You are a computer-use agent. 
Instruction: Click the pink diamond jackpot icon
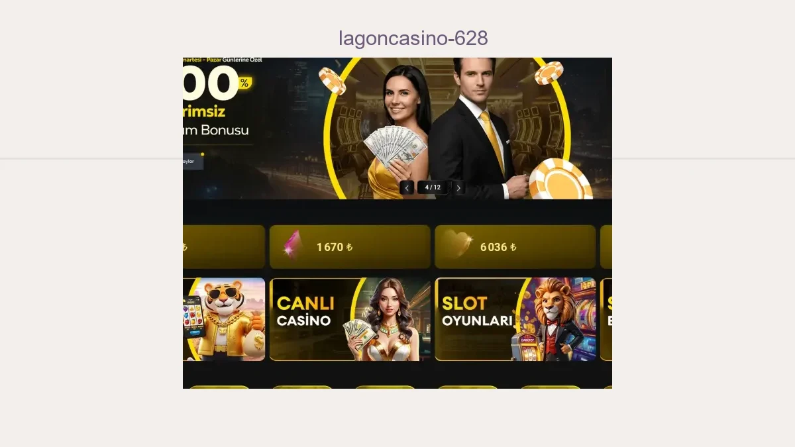(290, 246)
